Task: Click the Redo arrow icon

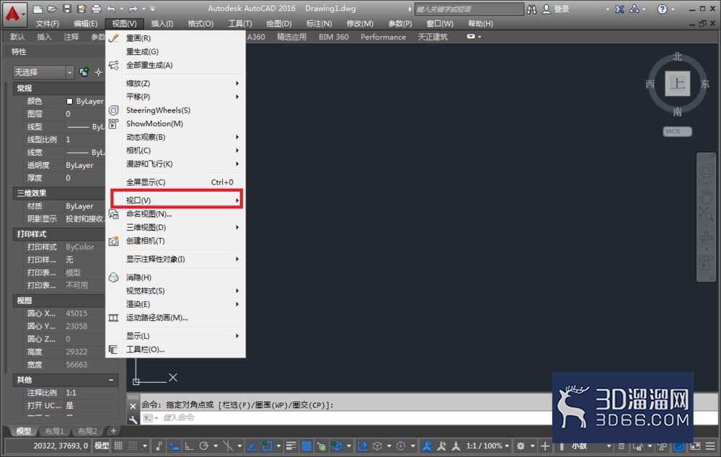Action: coord(133,9)
